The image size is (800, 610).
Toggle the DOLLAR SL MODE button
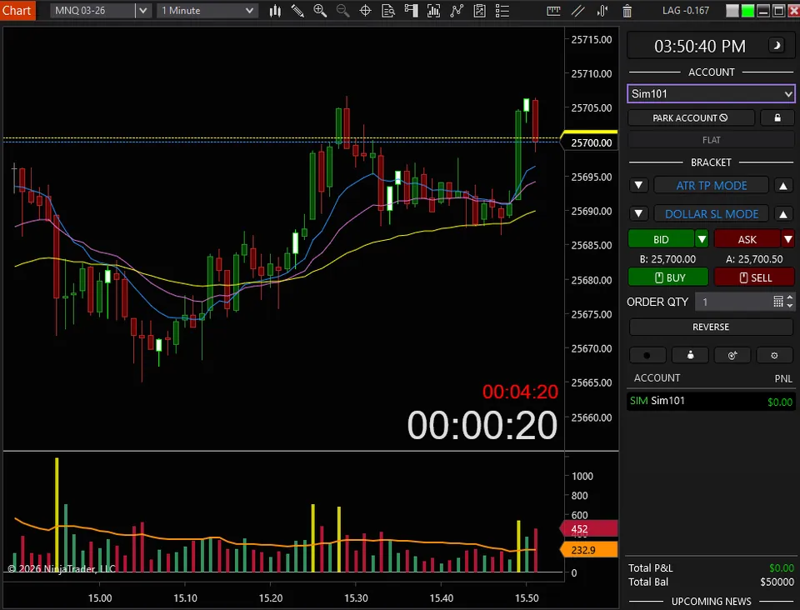click(x=711, y=213)
